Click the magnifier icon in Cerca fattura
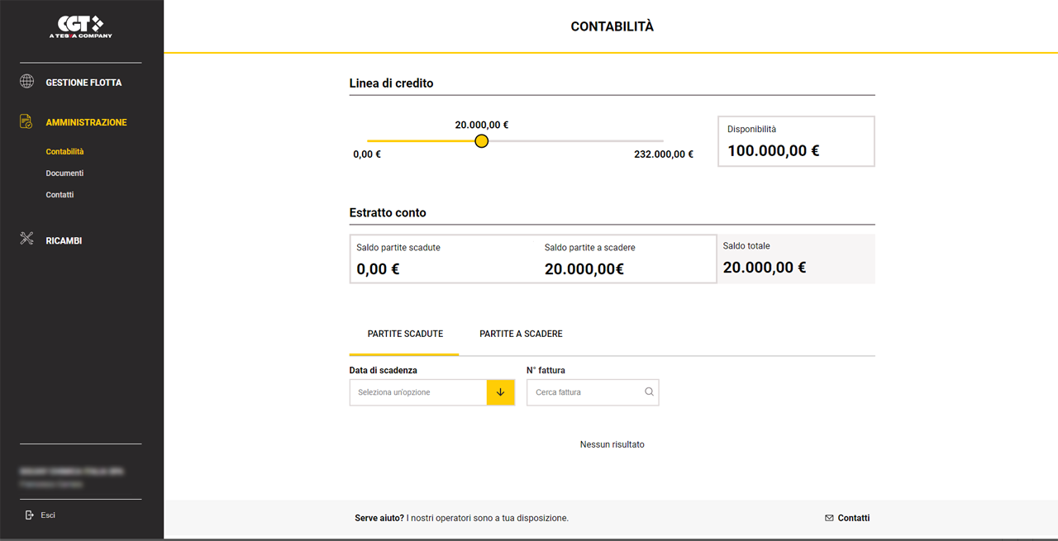This screenshot has height=541, width=1058. [649, 392]
